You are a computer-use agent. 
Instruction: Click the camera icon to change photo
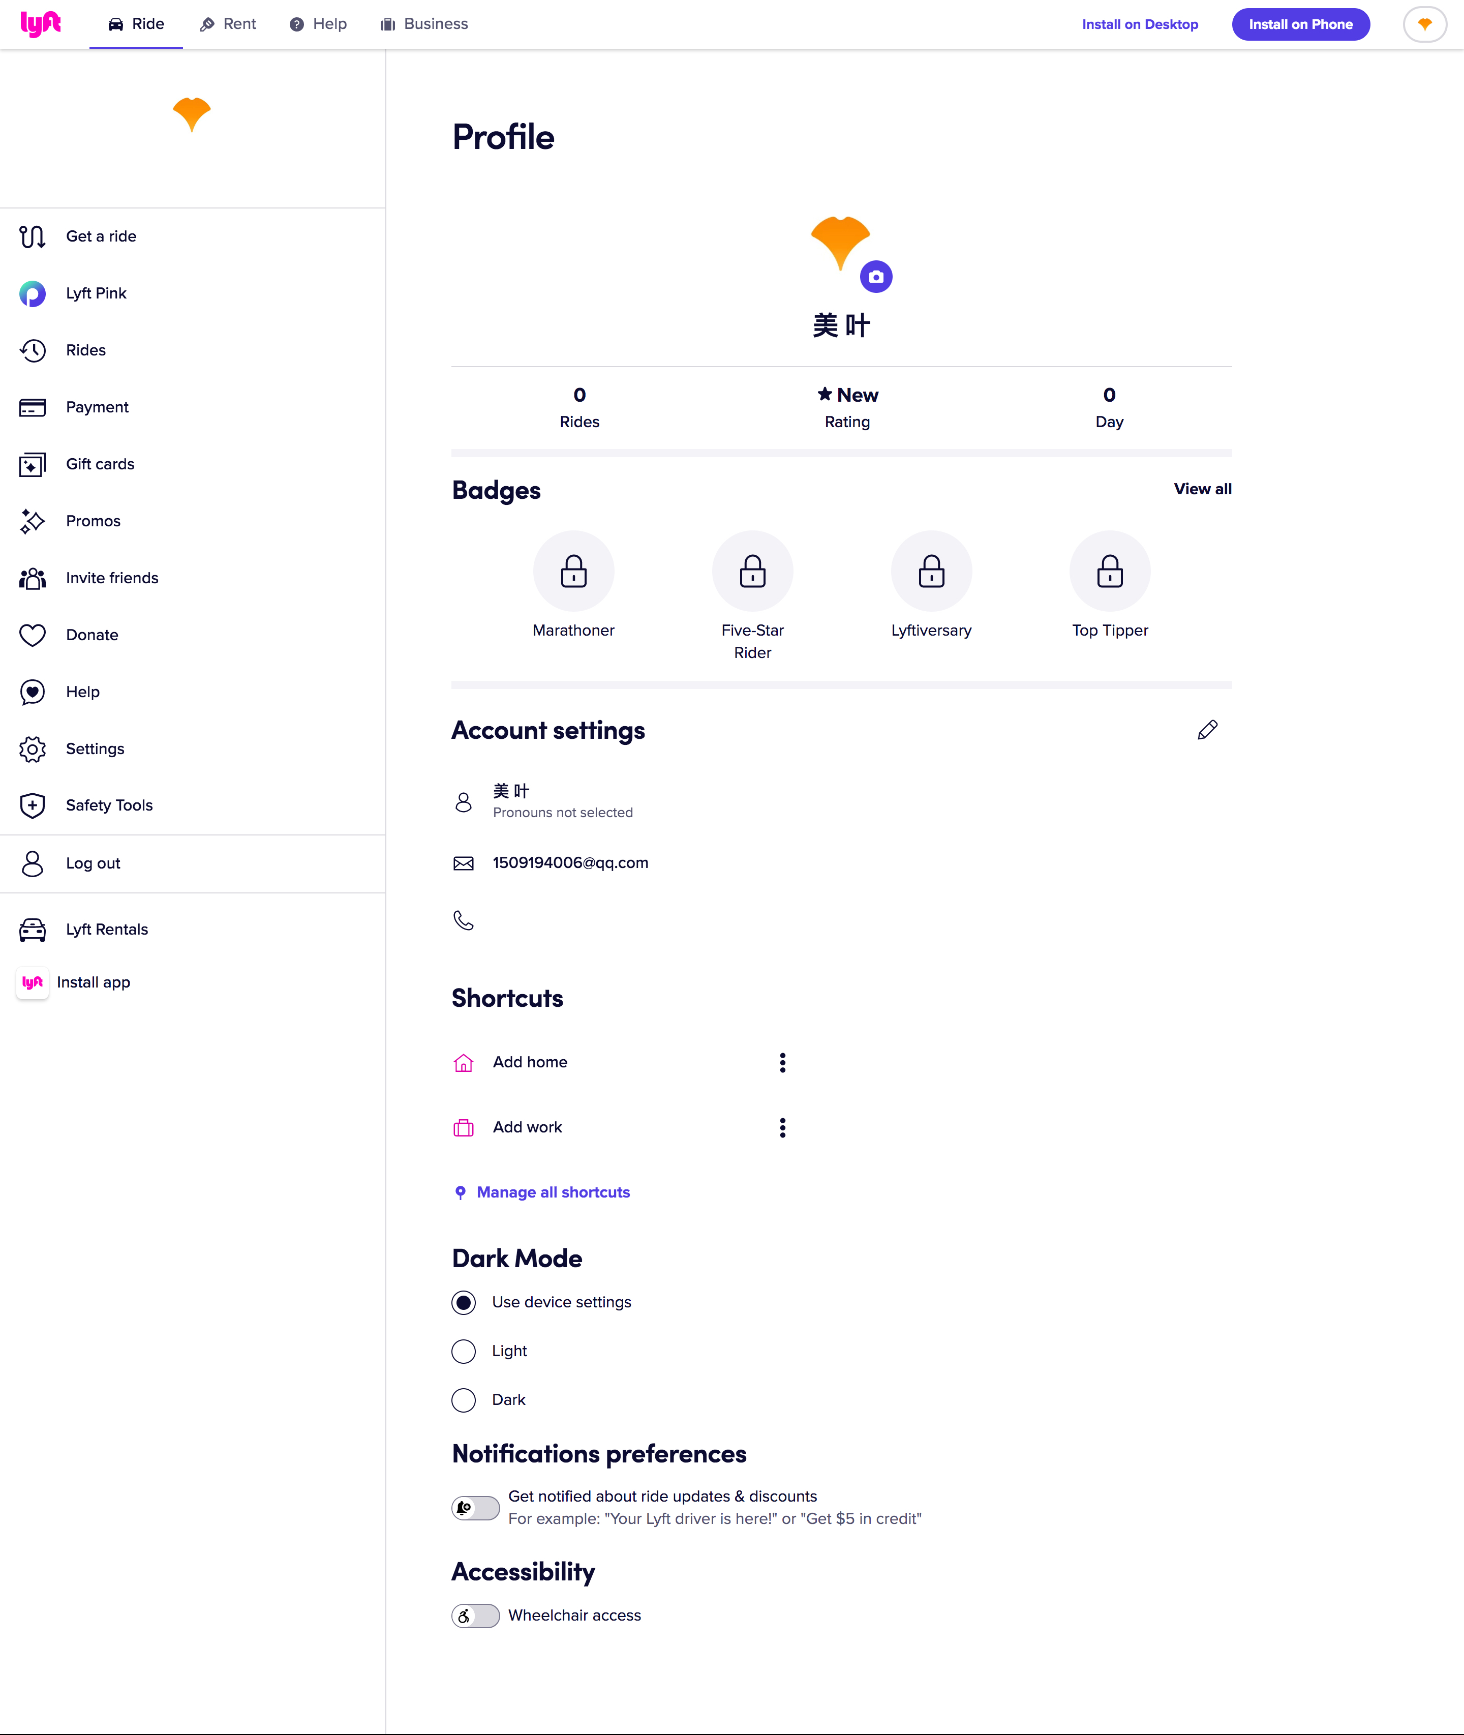(x=875, y=277)
